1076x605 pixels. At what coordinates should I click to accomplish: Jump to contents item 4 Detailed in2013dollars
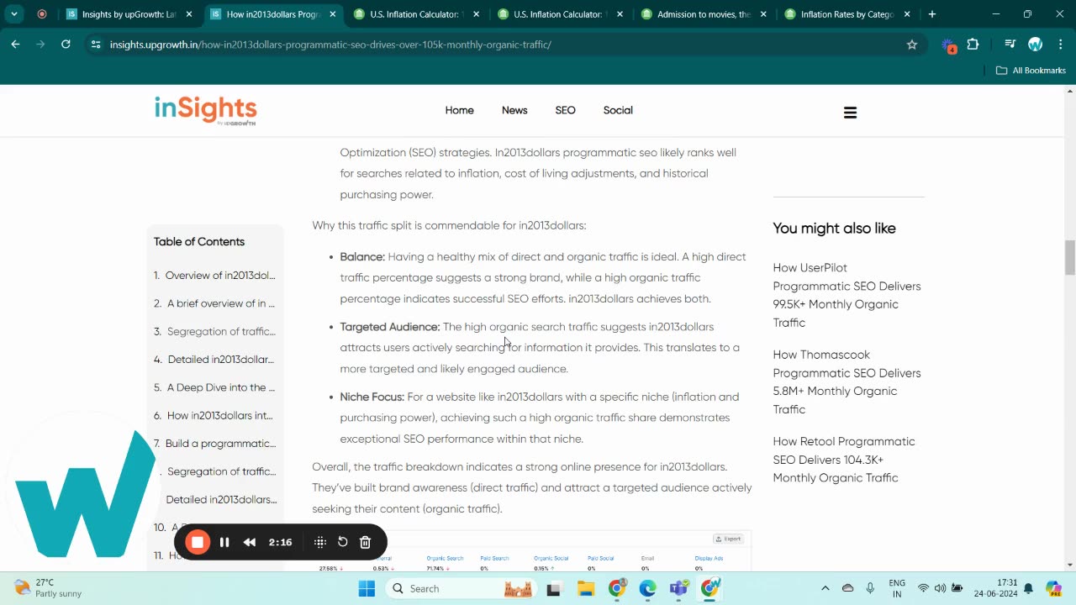click(214, 360)
